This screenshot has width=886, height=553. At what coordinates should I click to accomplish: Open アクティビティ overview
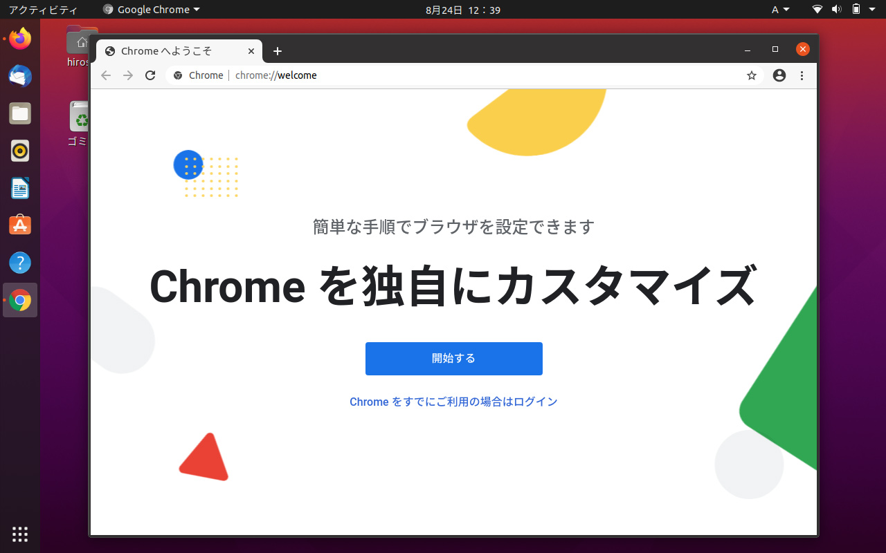coord(43,10)
